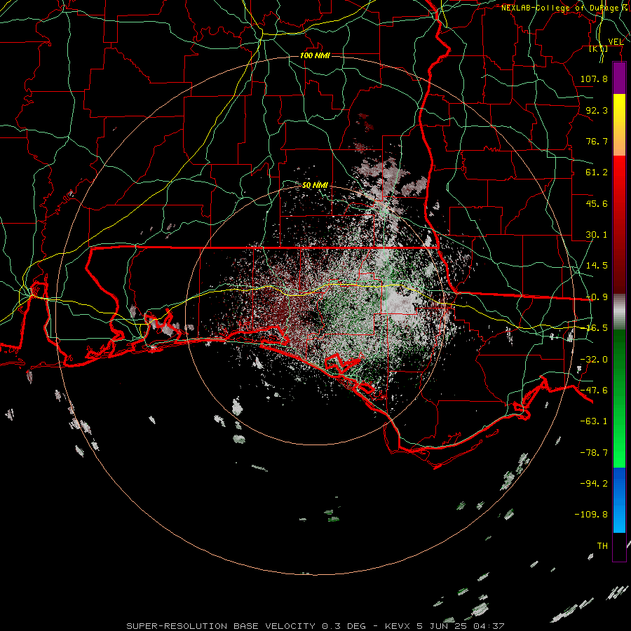
Task: Click the blue segment of the color bar
Action: pyautogui.click(x=619, y=500)
